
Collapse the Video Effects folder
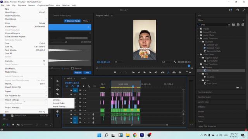[x=198, y=54]
